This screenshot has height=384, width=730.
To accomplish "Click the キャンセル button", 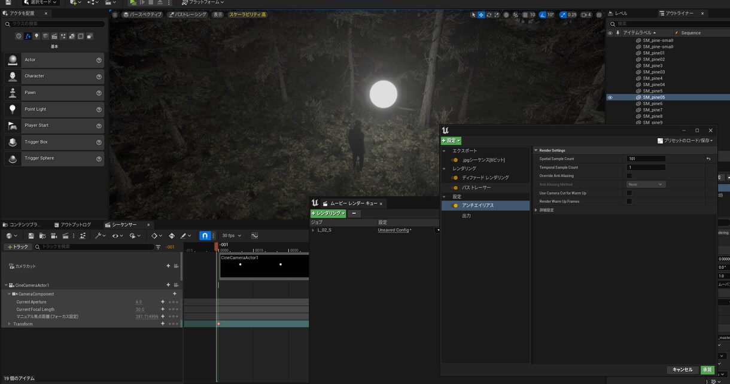I will click(x=682, y=370).
